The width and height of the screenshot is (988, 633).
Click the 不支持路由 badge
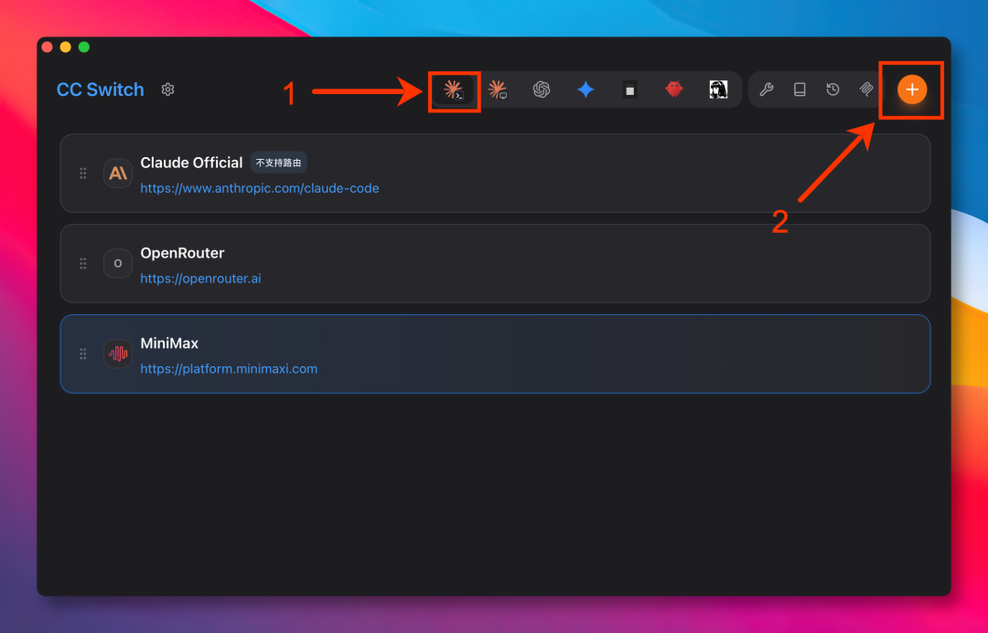click(x=278, y=163)
